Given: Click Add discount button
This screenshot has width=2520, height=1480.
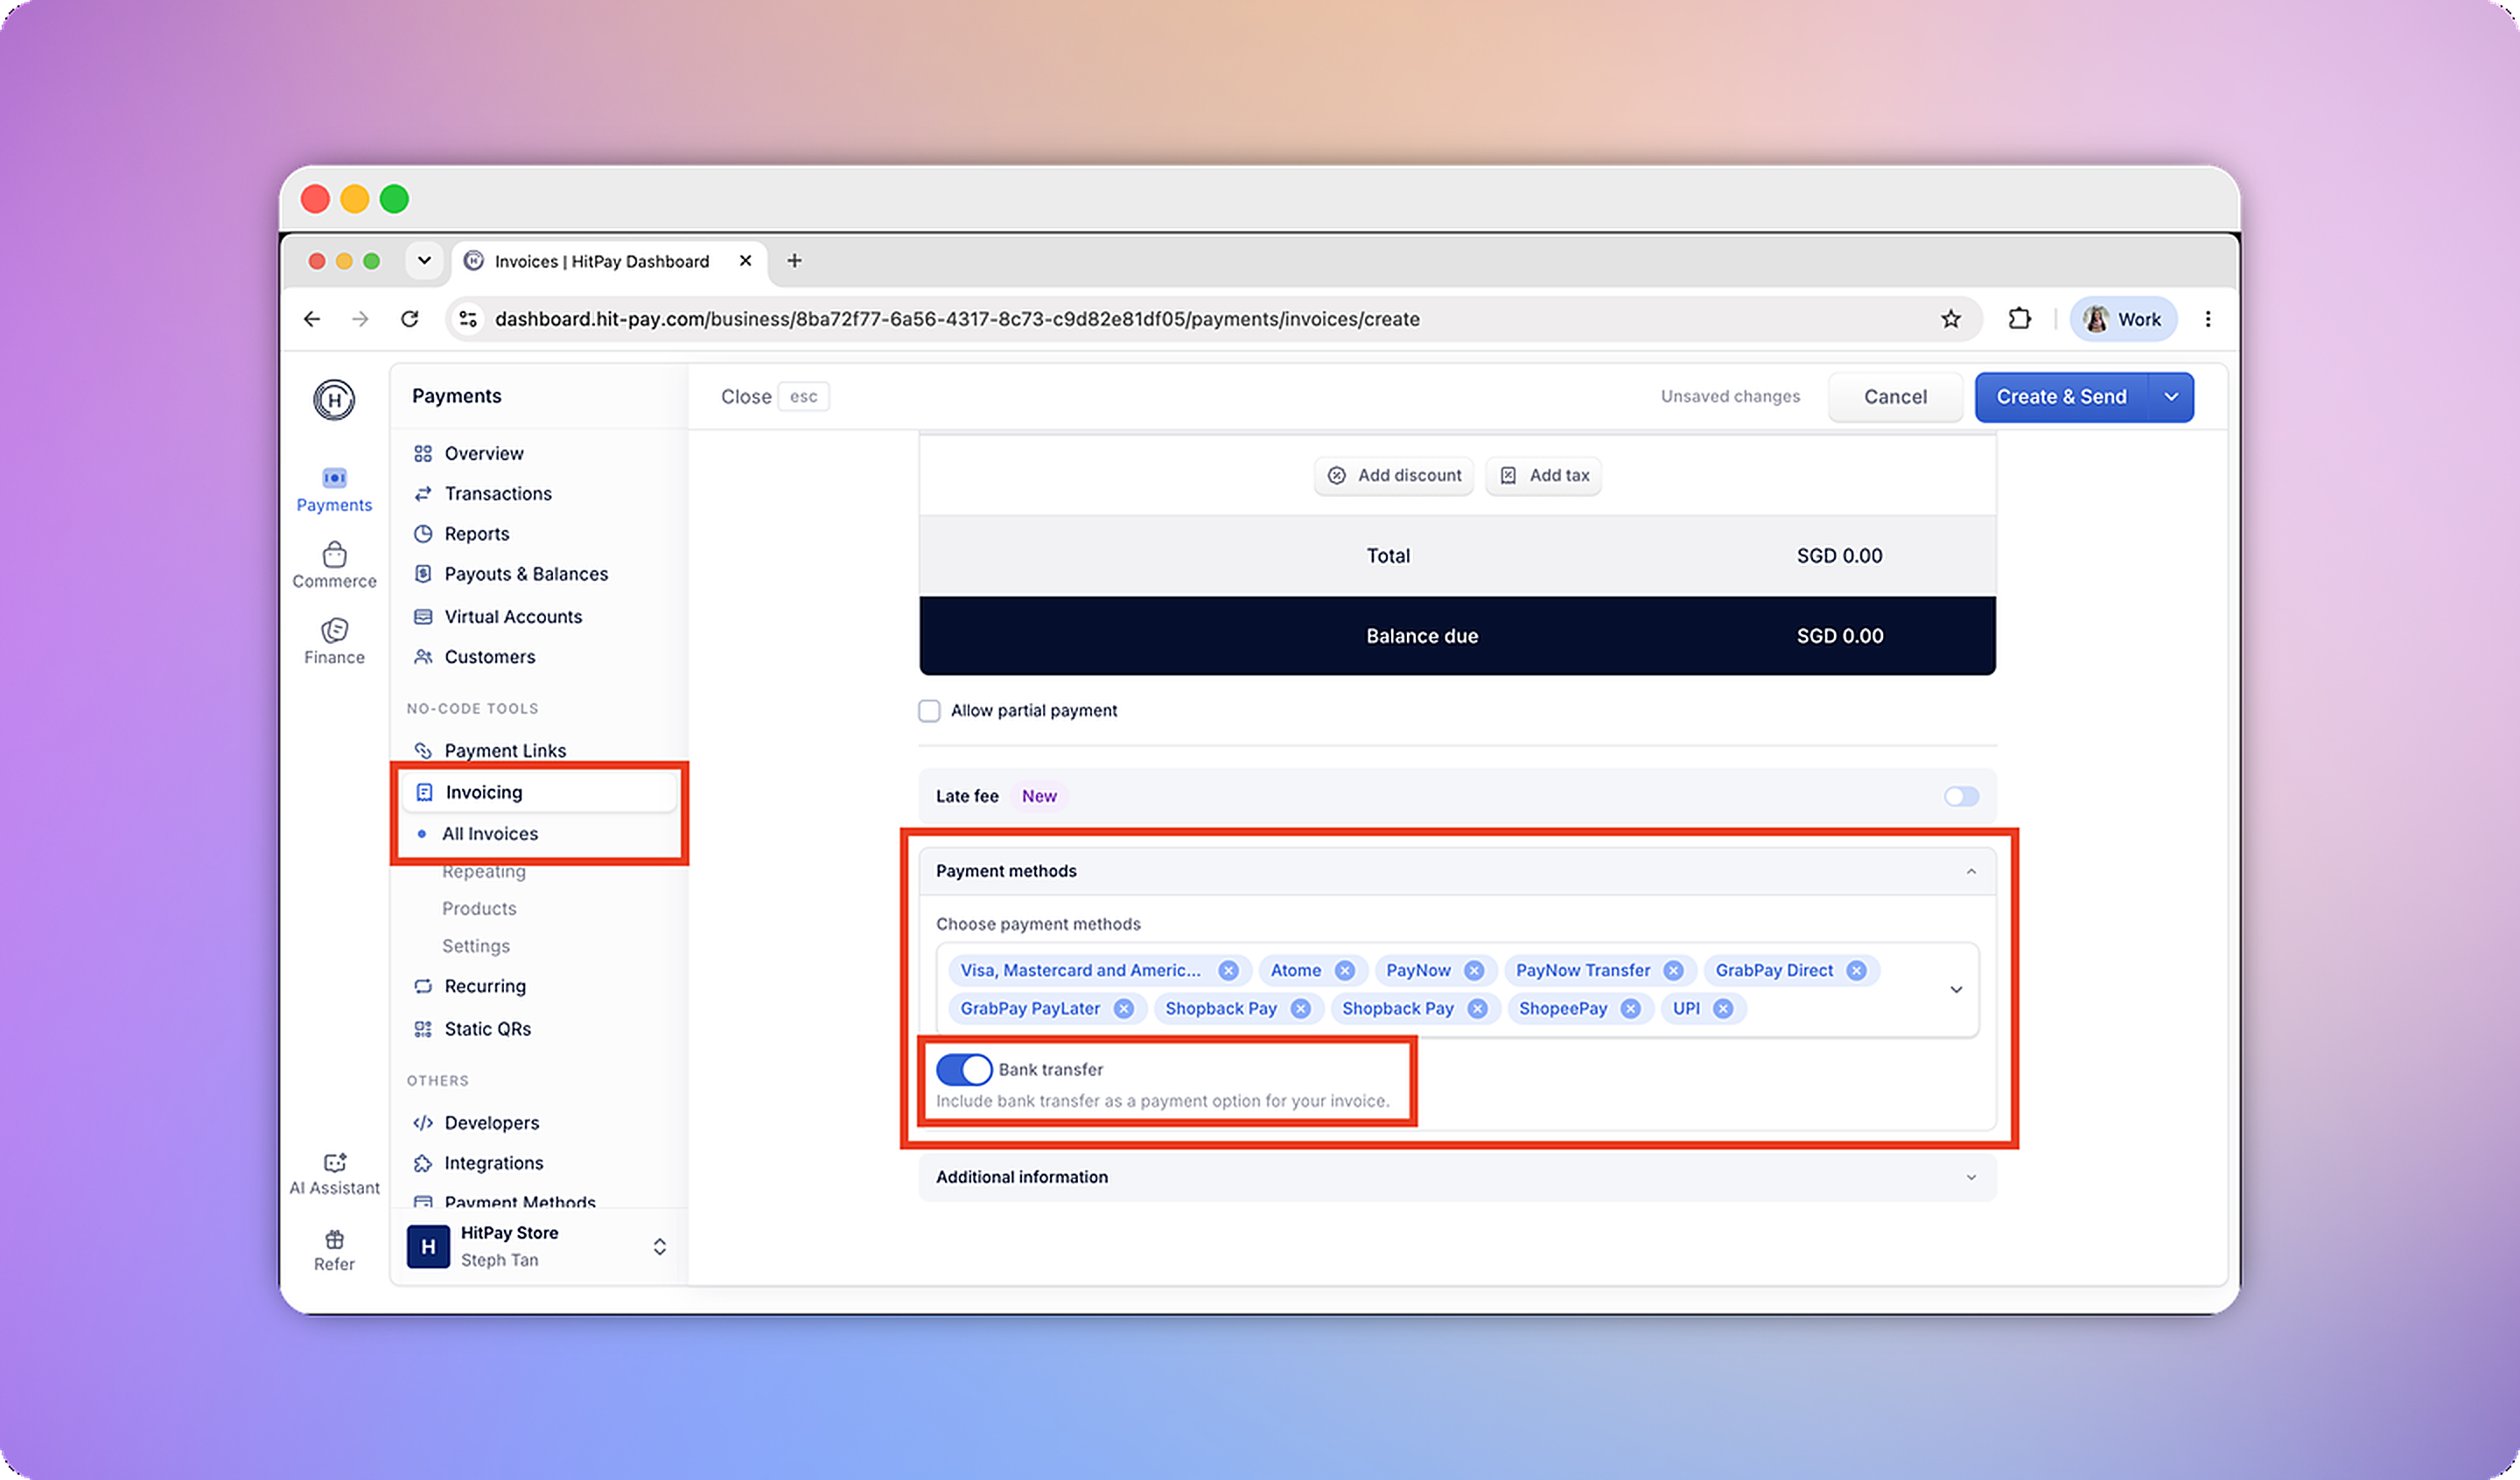Looking at the screenshot, I should (x=1394, y=476).
